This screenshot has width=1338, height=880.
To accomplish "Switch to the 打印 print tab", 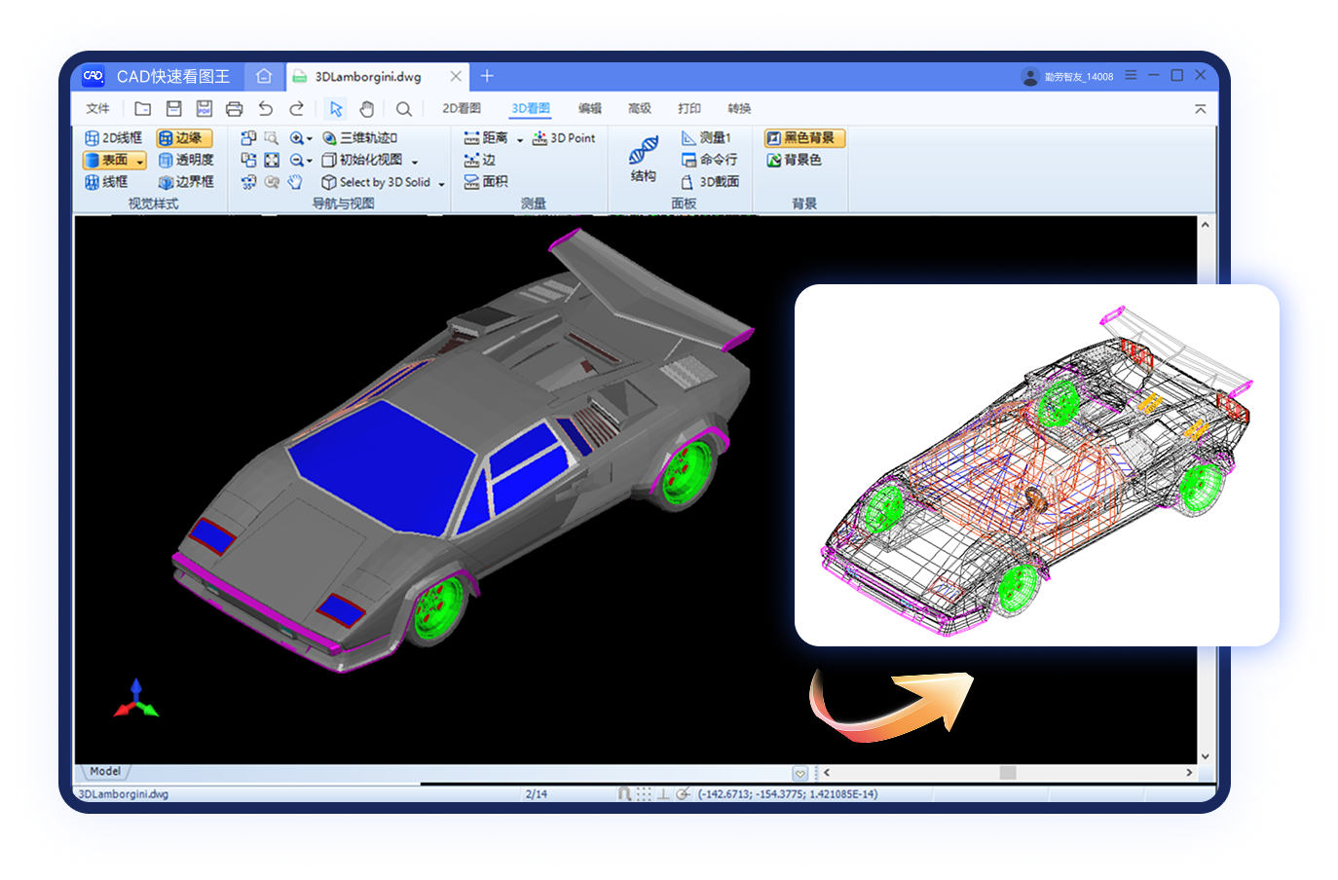I will tap(689, 108).
